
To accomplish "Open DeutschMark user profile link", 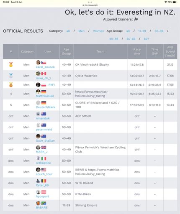I will [x=46, y=107].
